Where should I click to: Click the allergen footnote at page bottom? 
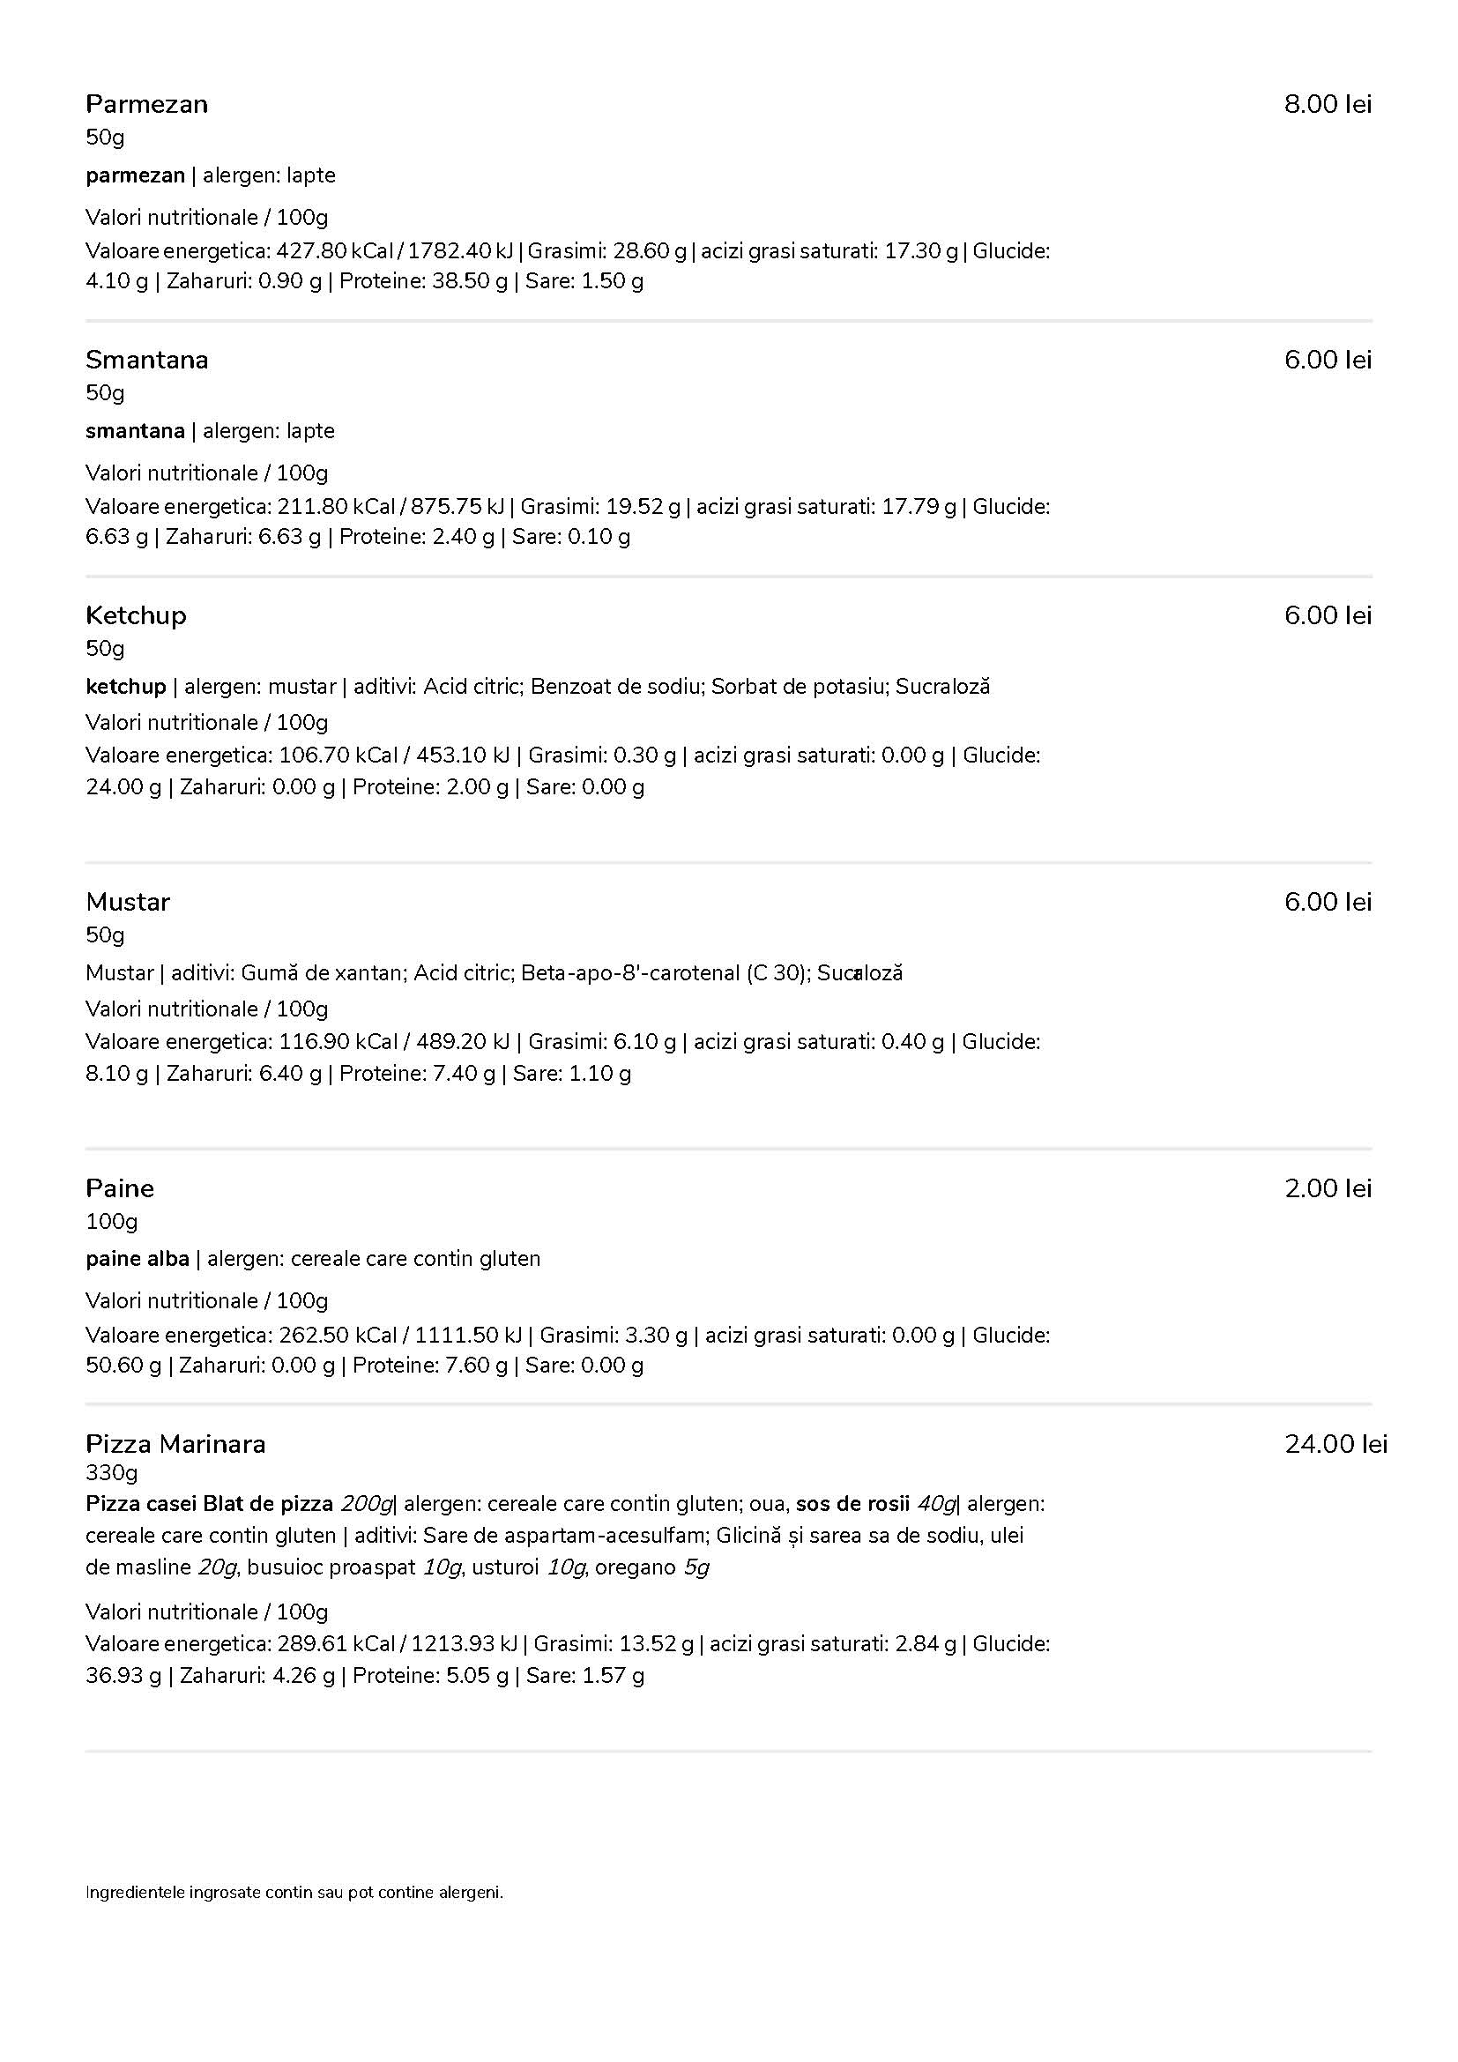[294, 1893]
